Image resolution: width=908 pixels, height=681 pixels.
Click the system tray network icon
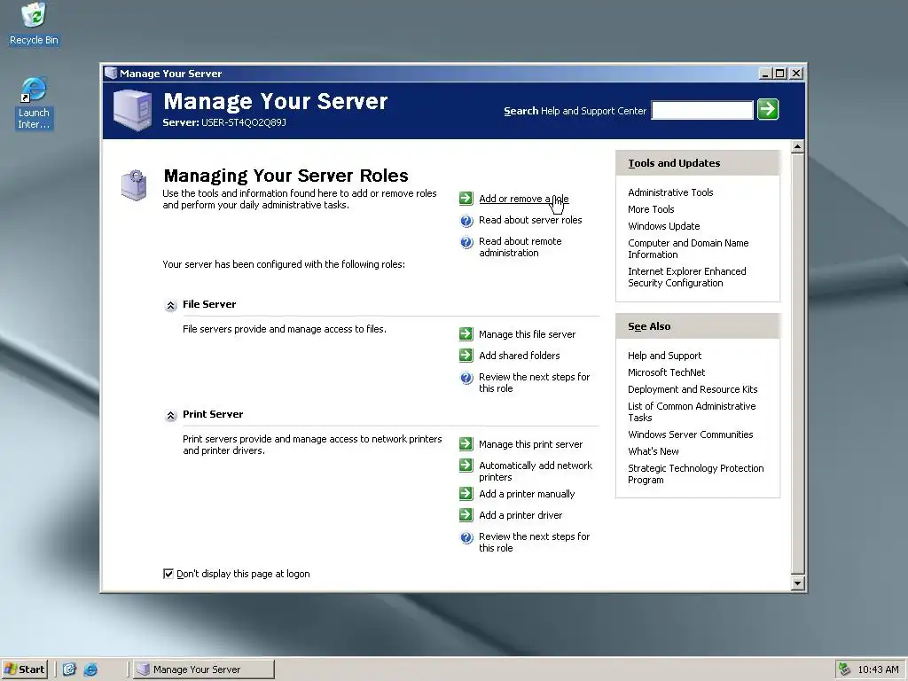844,669
